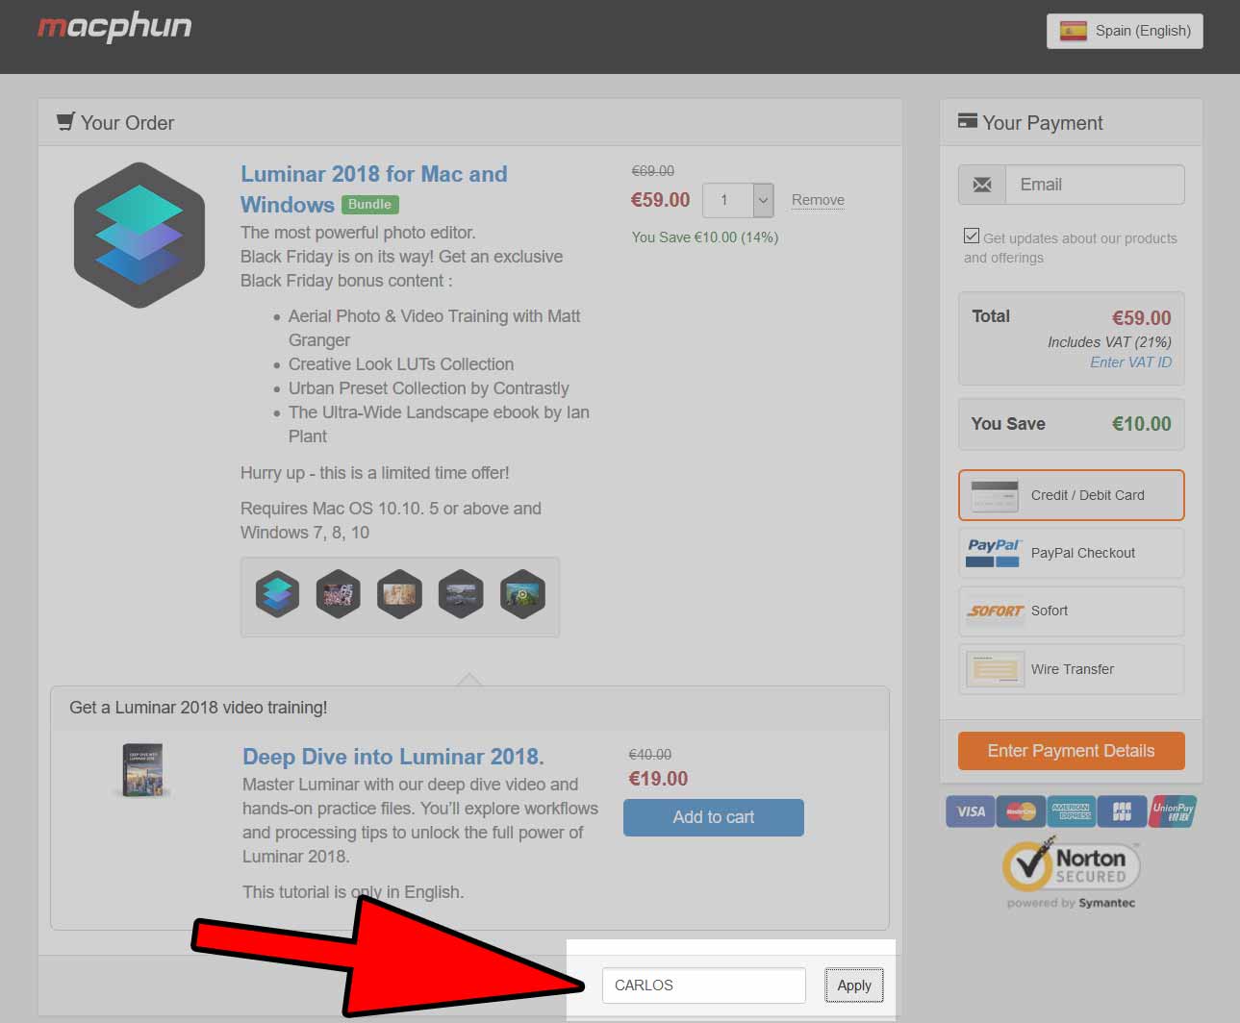
Task: Click the American Express logo
Action: click(1072, 811)
